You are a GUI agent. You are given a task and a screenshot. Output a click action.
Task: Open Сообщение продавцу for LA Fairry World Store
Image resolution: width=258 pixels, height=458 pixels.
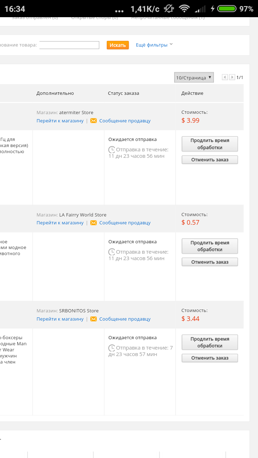(x=125, y=223)
